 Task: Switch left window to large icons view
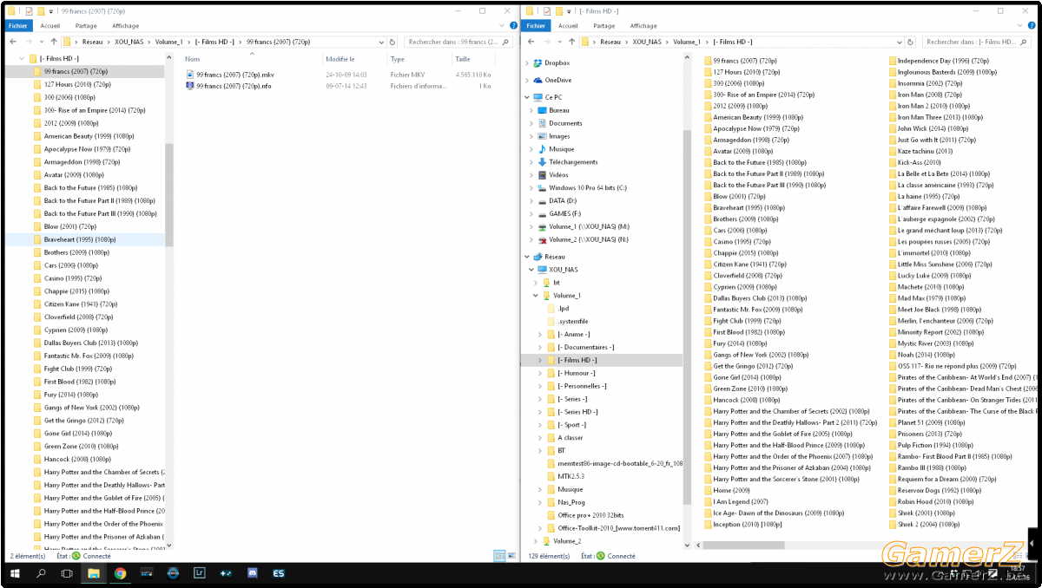point(512,555)
